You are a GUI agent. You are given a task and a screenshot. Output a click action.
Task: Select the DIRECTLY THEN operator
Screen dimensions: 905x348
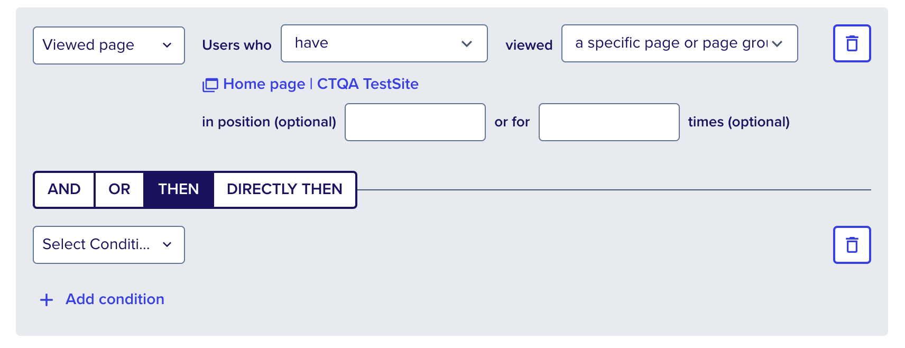coord(284,189)
